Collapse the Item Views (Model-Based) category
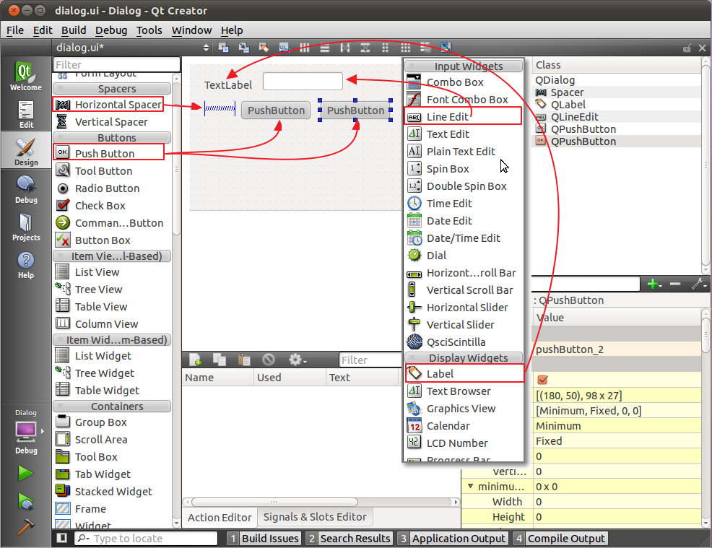 pos(112,256)
